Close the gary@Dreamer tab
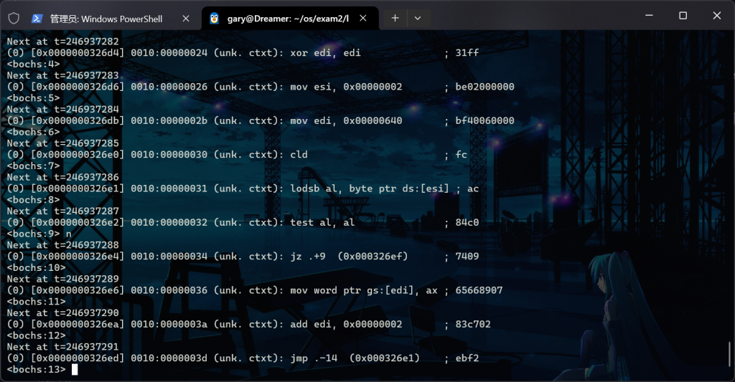735x382 pixels. tap(365, 18)
